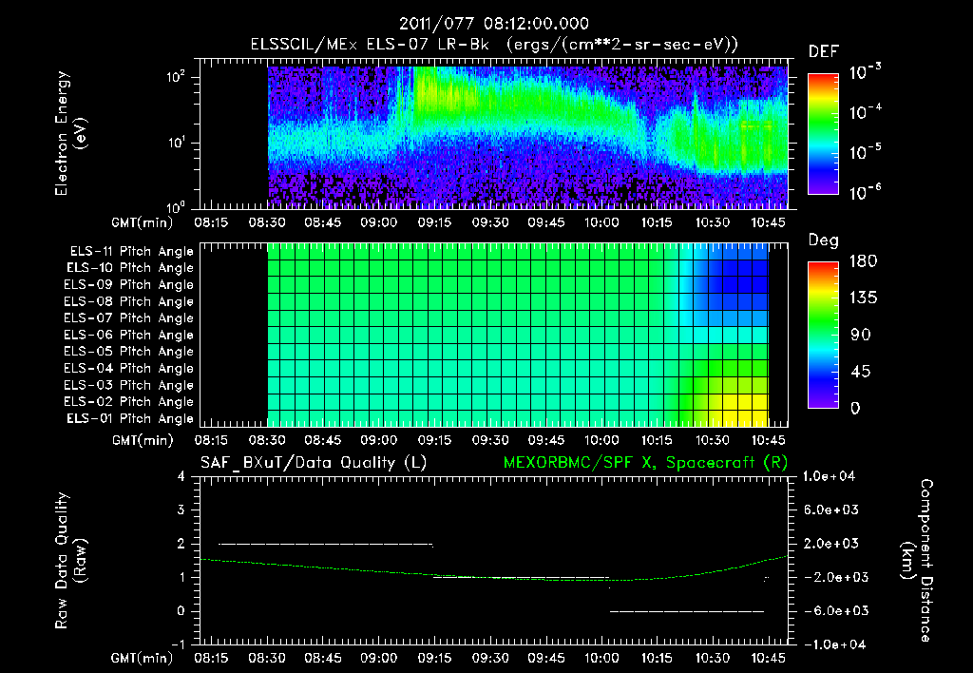973x673 pixels.
Task: Click the 10⁻⁵ value on DEF scale
Action: tap(865, 152)
